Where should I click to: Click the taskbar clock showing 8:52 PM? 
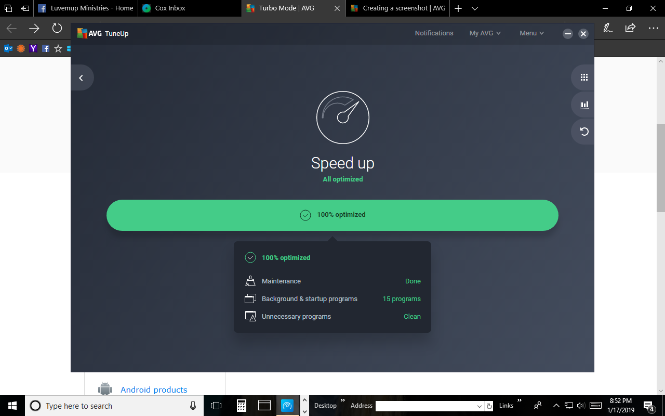coord(621,406)
